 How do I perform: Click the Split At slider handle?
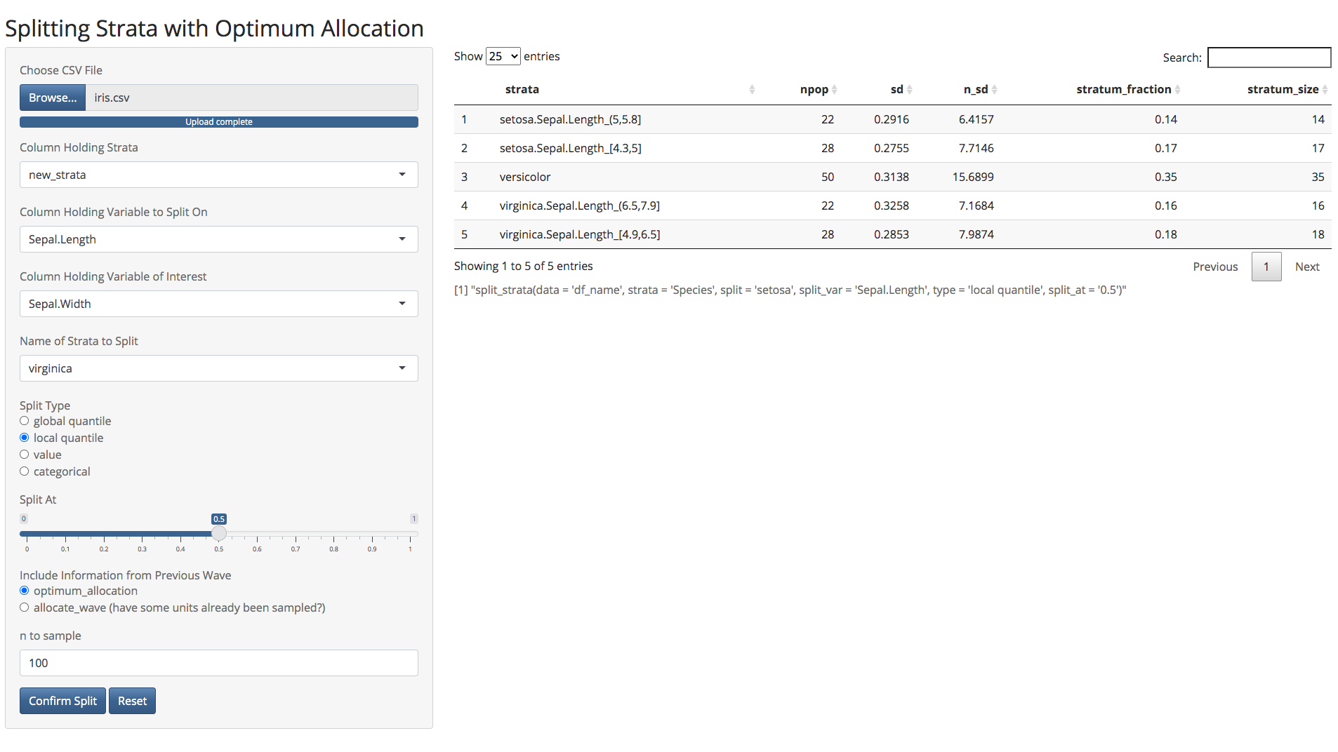tap(219, 534)
